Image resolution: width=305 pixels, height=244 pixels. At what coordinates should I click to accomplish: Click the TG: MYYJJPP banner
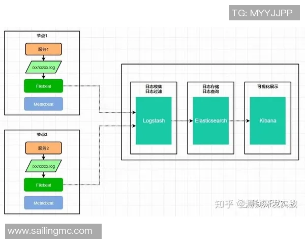click(262, 13)
